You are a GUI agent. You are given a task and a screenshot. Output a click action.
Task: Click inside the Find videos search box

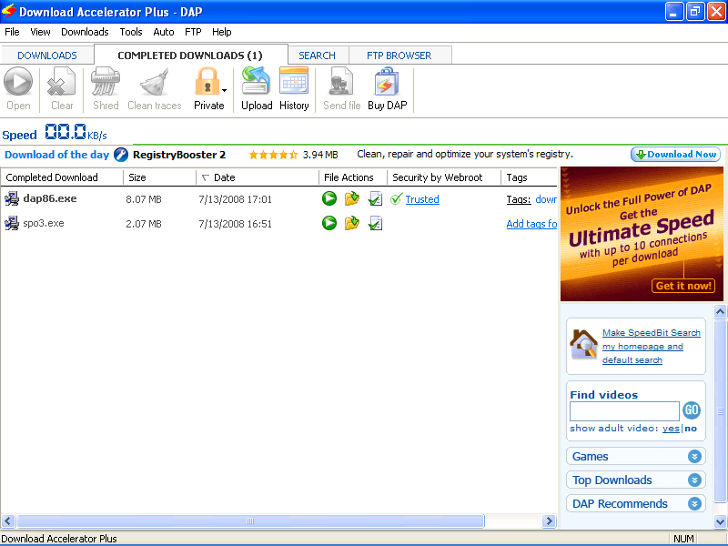click(x=623, y=410)
